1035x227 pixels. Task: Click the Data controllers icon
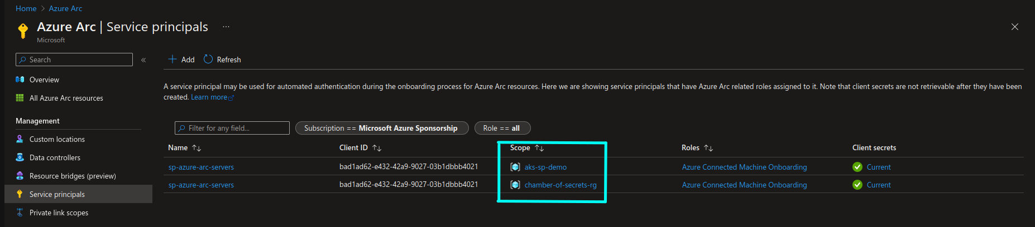(20, 157)
